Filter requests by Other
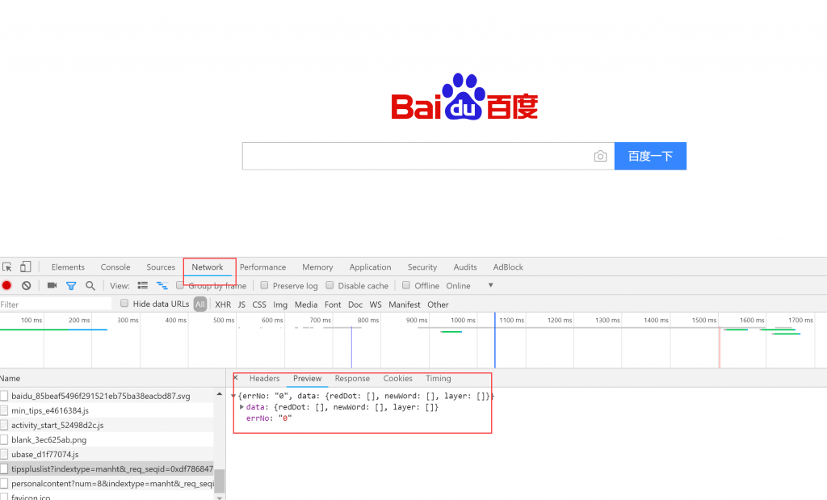 (438, 305)
